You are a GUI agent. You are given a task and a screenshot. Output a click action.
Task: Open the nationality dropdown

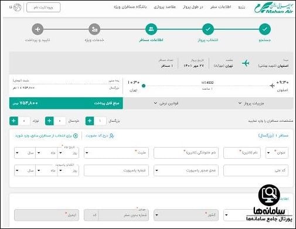(116, 153)
